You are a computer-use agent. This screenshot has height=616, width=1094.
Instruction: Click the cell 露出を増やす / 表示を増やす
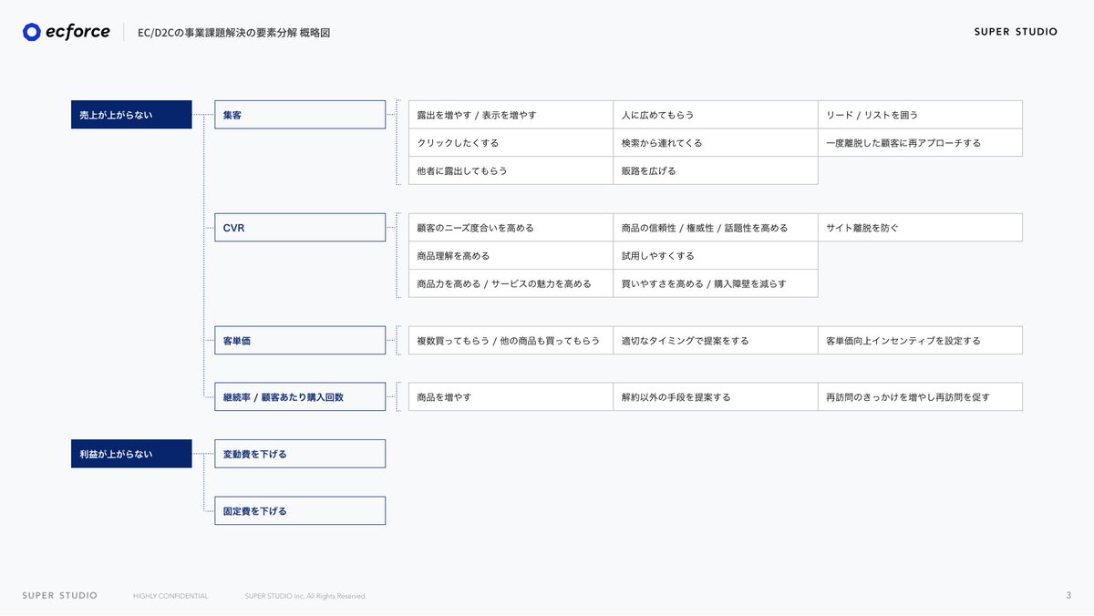pyautogui.click(x=511, y=115)
